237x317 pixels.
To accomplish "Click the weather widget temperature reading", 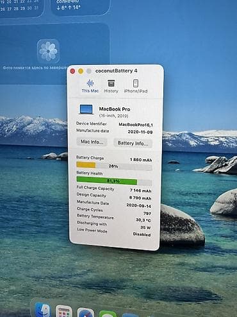I will (69, 8).
